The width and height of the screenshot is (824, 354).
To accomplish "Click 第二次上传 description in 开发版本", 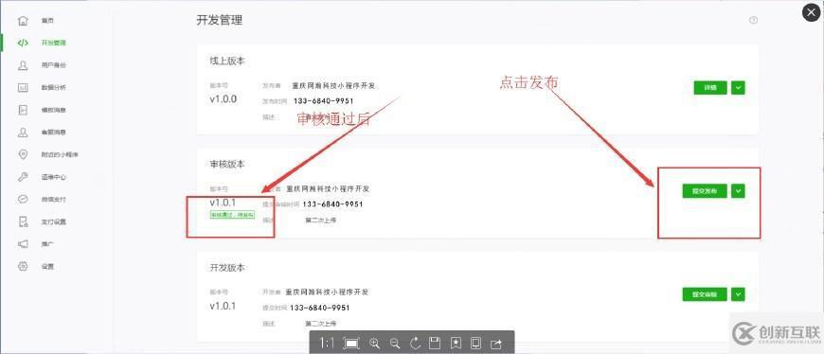I will click(x=320, y=324).
